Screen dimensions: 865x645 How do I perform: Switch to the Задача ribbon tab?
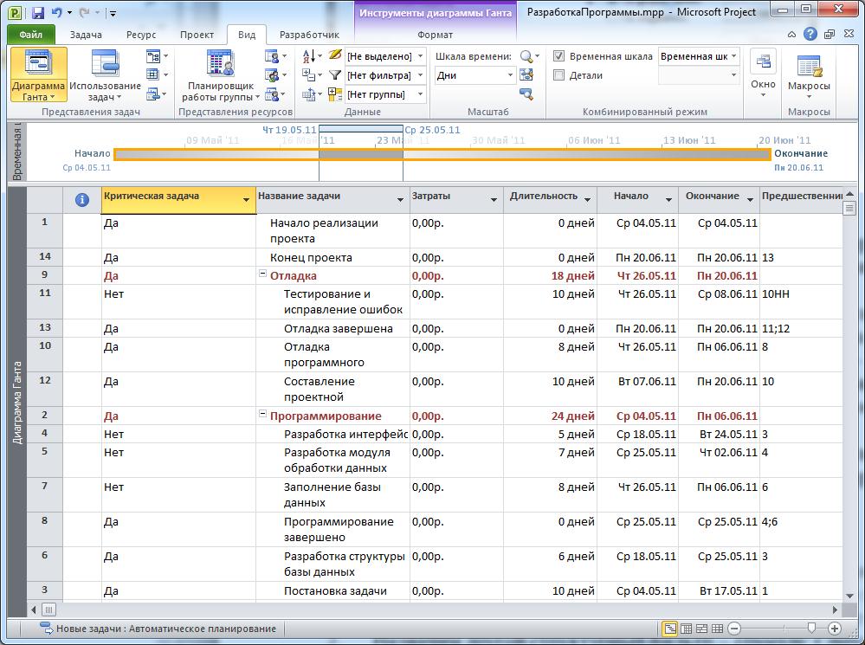pyautogui.click(x=86, y=35)
